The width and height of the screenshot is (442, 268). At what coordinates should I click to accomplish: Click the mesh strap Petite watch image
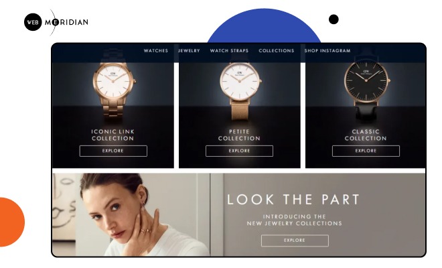[240, 89]
